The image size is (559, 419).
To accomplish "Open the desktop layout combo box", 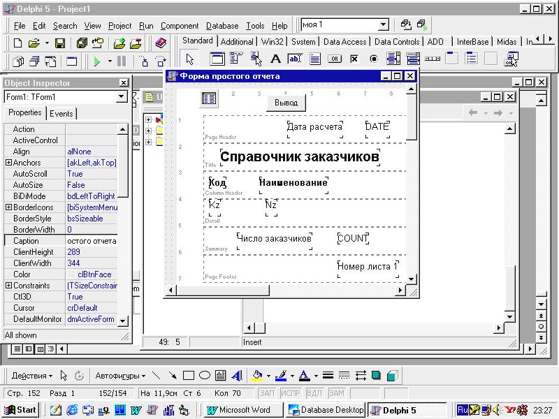I will [383, 24].
